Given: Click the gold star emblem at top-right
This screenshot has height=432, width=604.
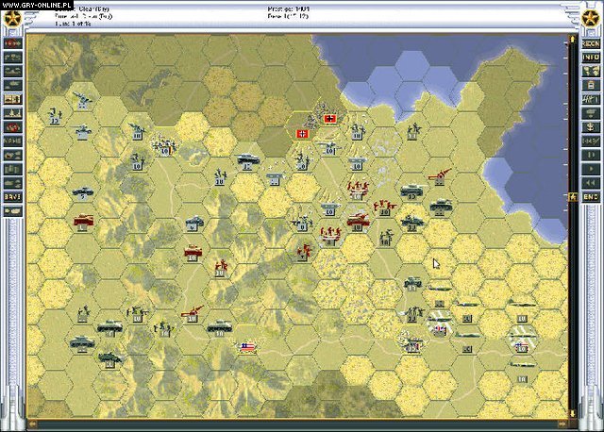Looking at the screenshot, I should [590, 19].
